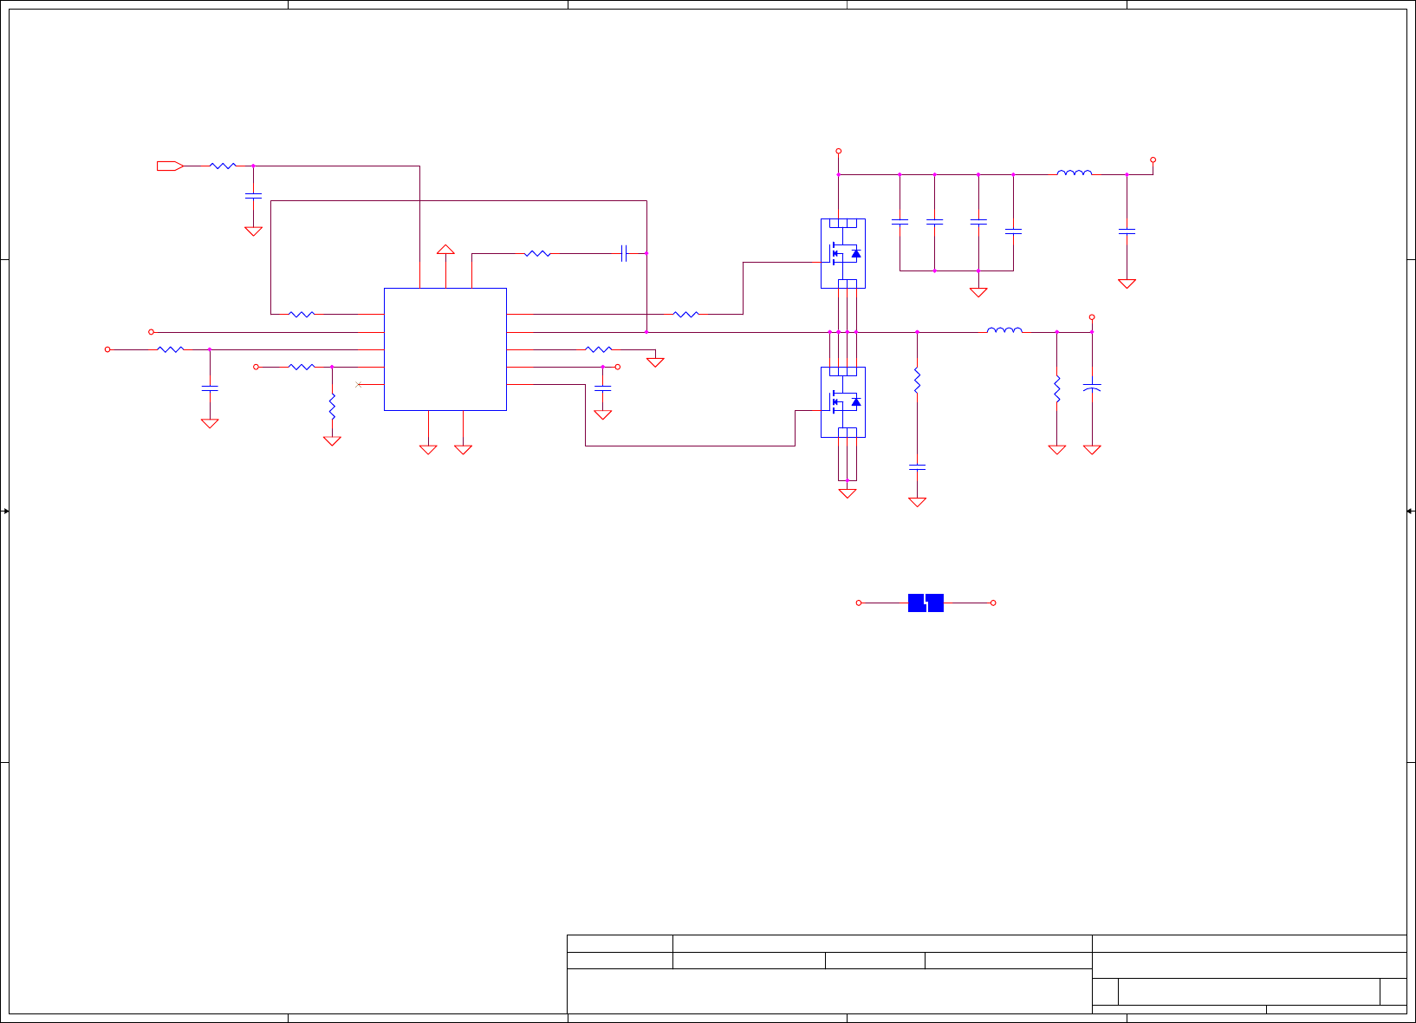Image resolution: width=1416 pixels, height=1023 pixels.
Task: Select the vertical resistor beside the polarized capacitor
Action: [1057, 388]
